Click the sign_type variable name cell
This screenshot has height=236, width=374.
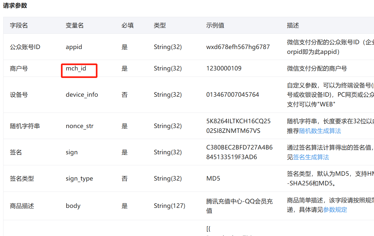click(79, 178)
